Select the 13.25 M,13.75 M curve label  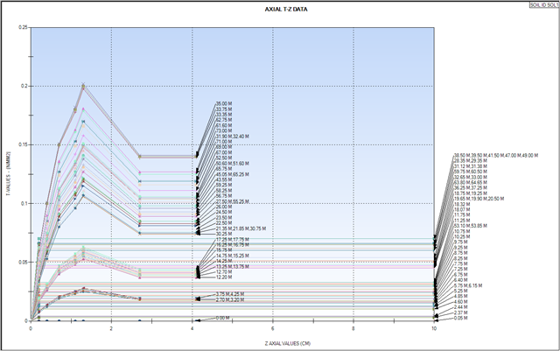(x=233, y=267)
